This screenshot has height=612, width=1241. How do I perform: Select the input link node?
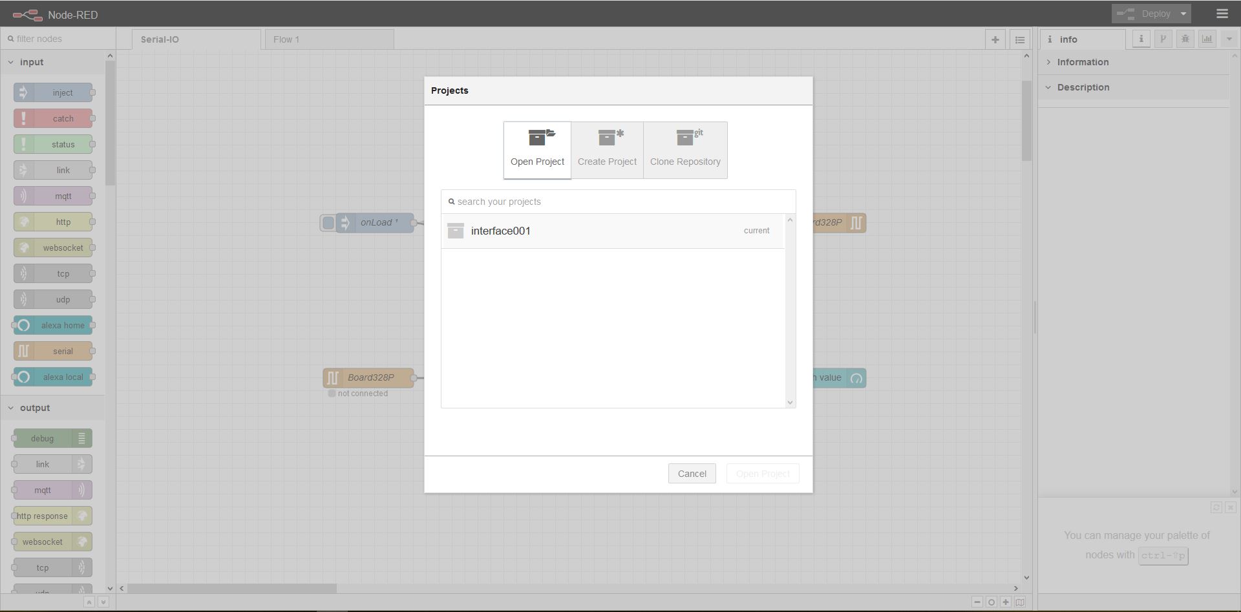[x=53, y=170]
